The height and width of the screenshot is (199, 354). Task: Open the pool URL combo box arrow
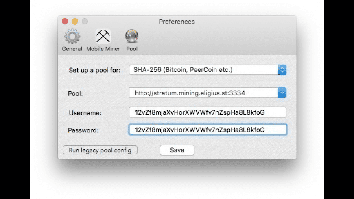282,93
